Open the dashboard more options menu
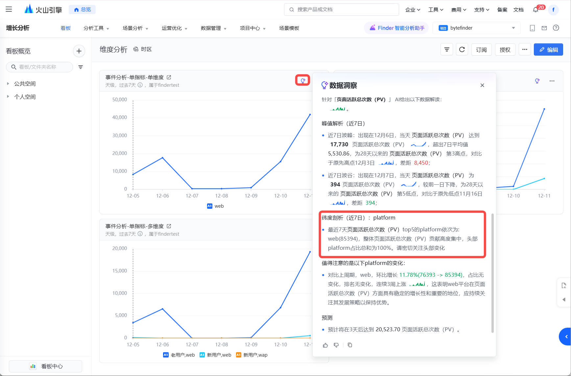The width and height of the screenshot is (571, 376). click(525, 50)
